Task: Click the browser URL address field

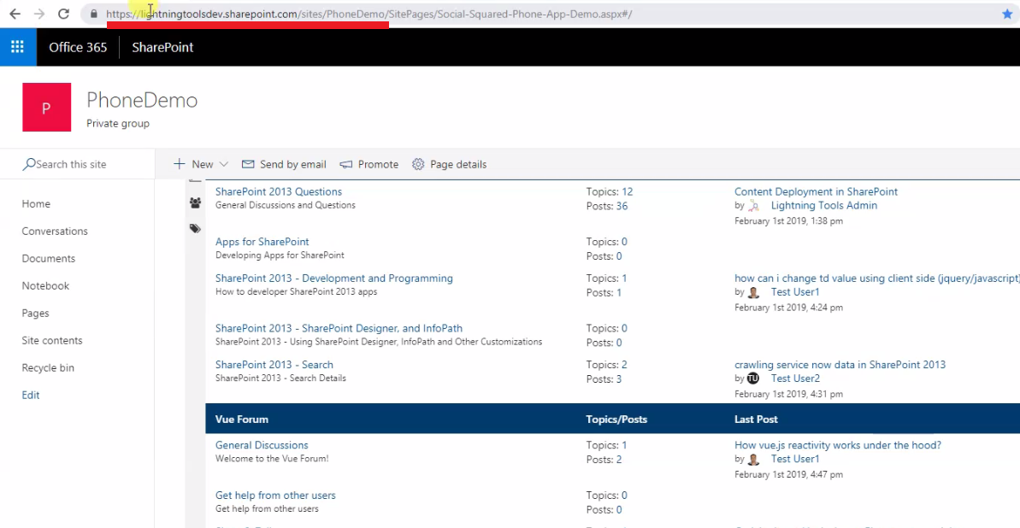Action: (546, 14)
